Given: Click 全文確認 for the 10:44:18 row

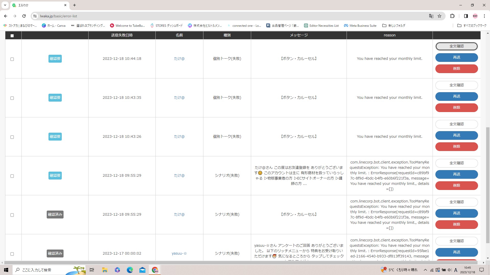Looking at the screenshot, I should click(456, 46).
